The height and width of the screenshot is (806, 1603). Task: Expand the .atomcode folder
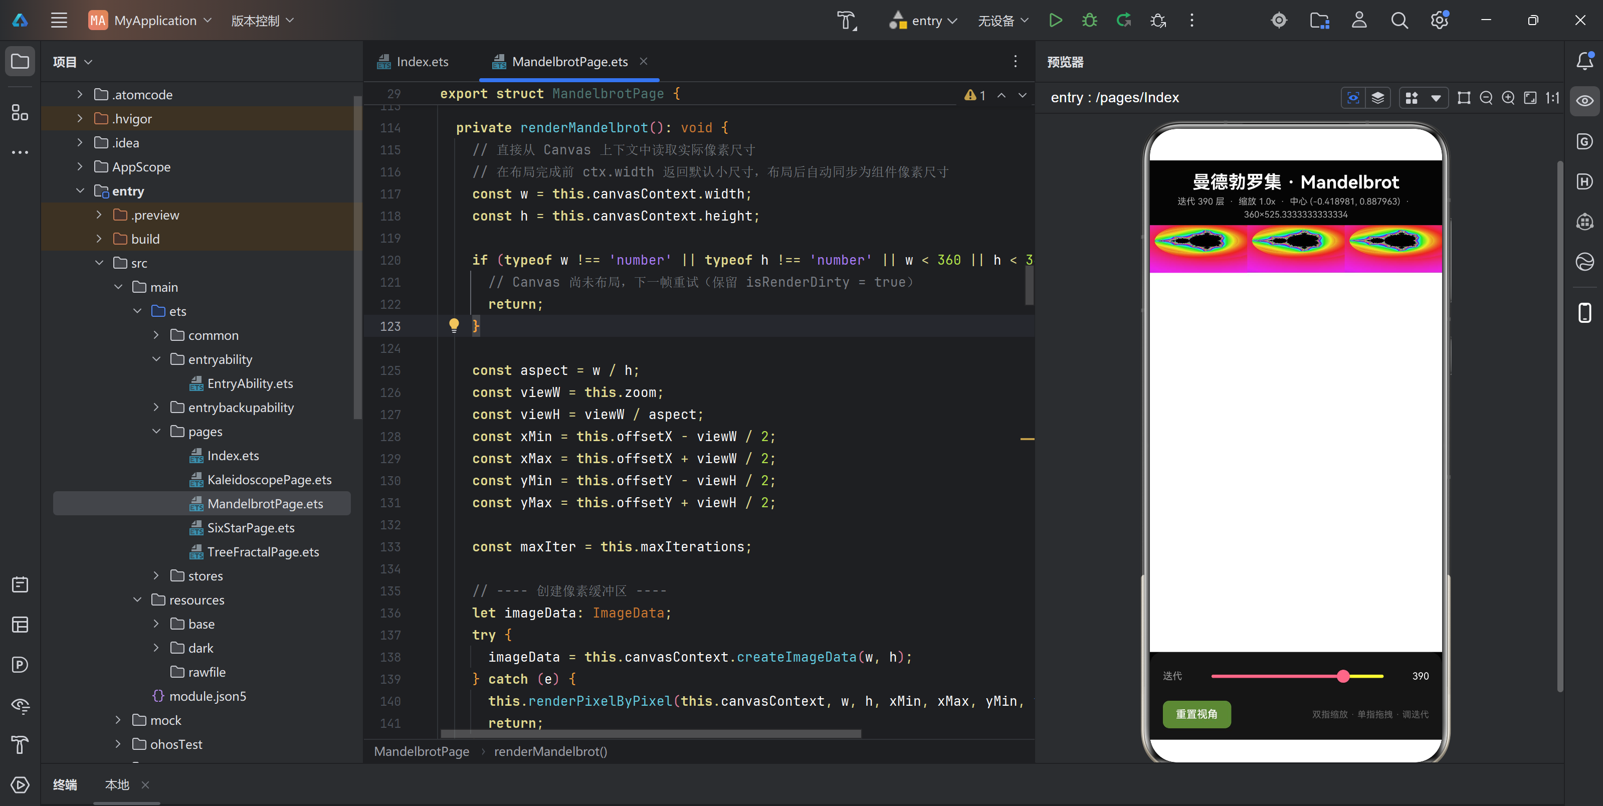(80, 95)
